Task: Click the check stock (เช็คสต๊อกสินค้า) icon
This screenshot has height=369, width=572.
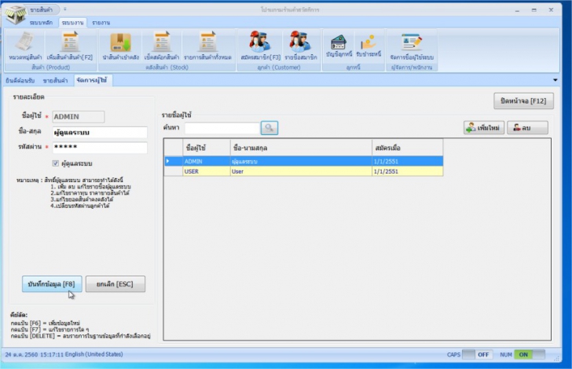Action: 162,46
